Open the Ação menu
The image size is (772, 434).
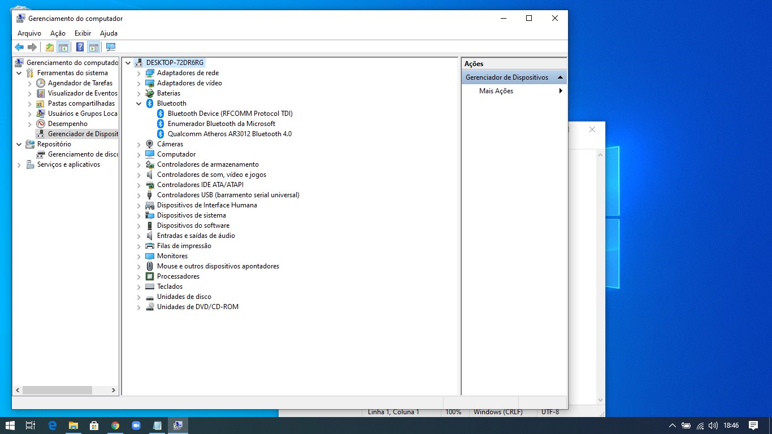point(58,33)
